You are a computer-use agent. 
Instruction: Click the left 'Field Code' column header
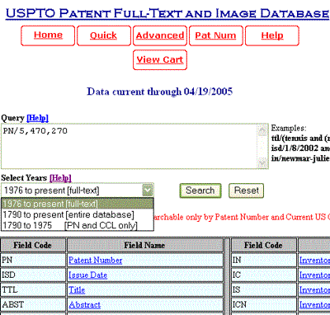pos(33,245)
